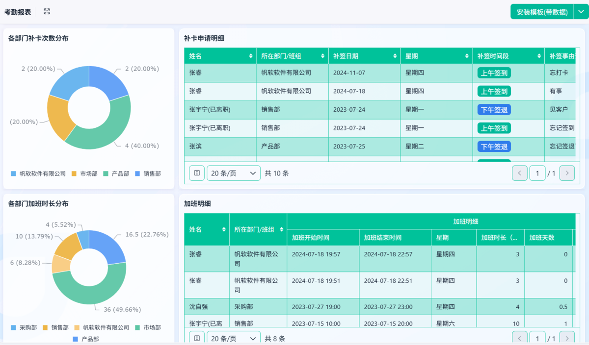Click the 安装模板(带数据) button

click(x=542, y=12)
